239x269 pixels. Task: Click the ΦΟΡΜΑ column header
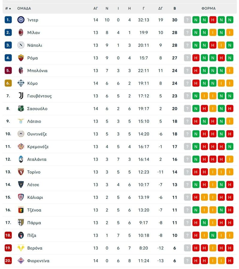coord(208,8)
